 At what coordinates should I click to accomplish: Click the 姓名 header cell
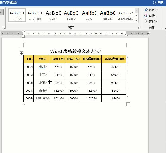[x=42, y=59]
